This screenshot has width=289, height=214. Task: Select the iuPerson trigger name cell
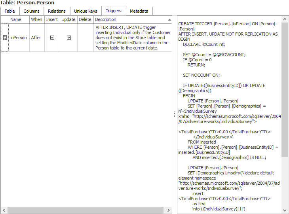(x=19, y=38)
